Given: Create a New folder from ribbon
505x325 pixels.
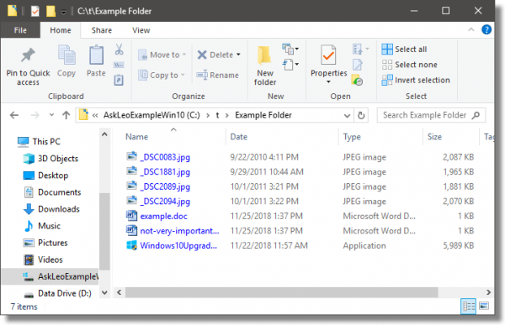Looking at the screenshot, I should pos(265,66).
